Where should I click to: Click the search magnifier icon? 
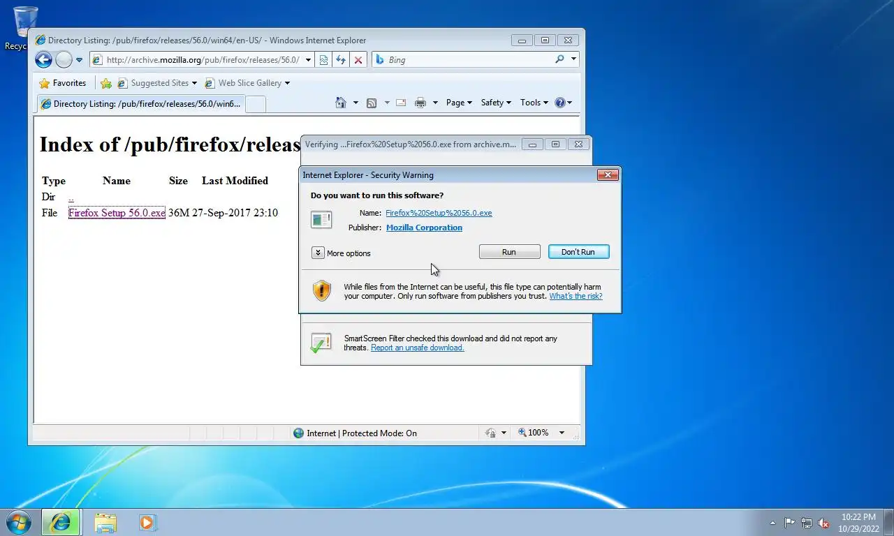pyautogui.click(x=559, y=59)
